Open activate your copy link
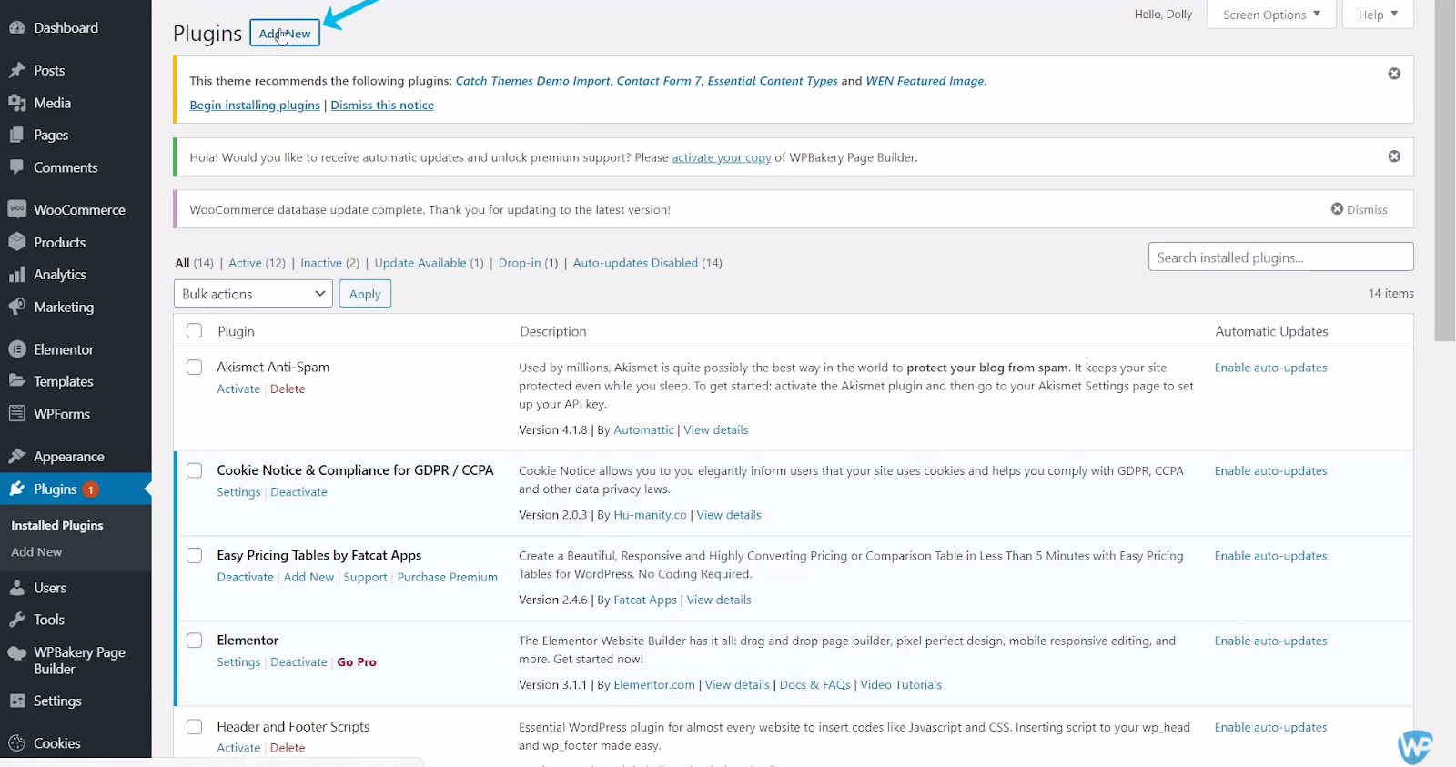The height and width of the screenshot is (767, 1456). tap(722, 157)
